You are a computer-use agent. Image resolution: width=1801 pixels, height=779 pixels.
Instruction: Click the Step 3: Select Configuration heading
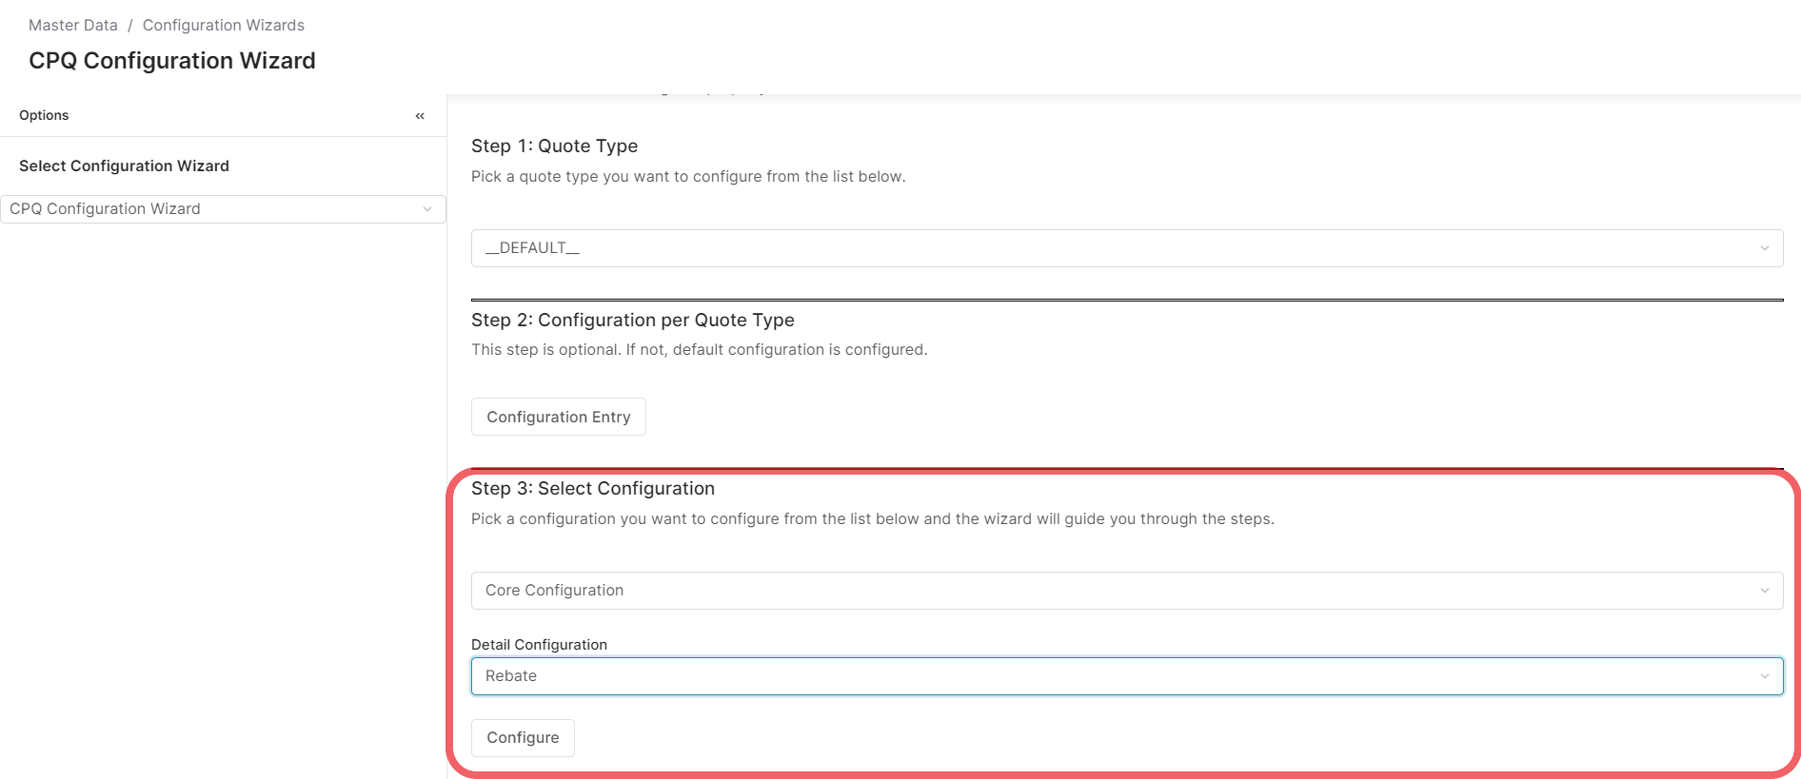coord(592,488)
